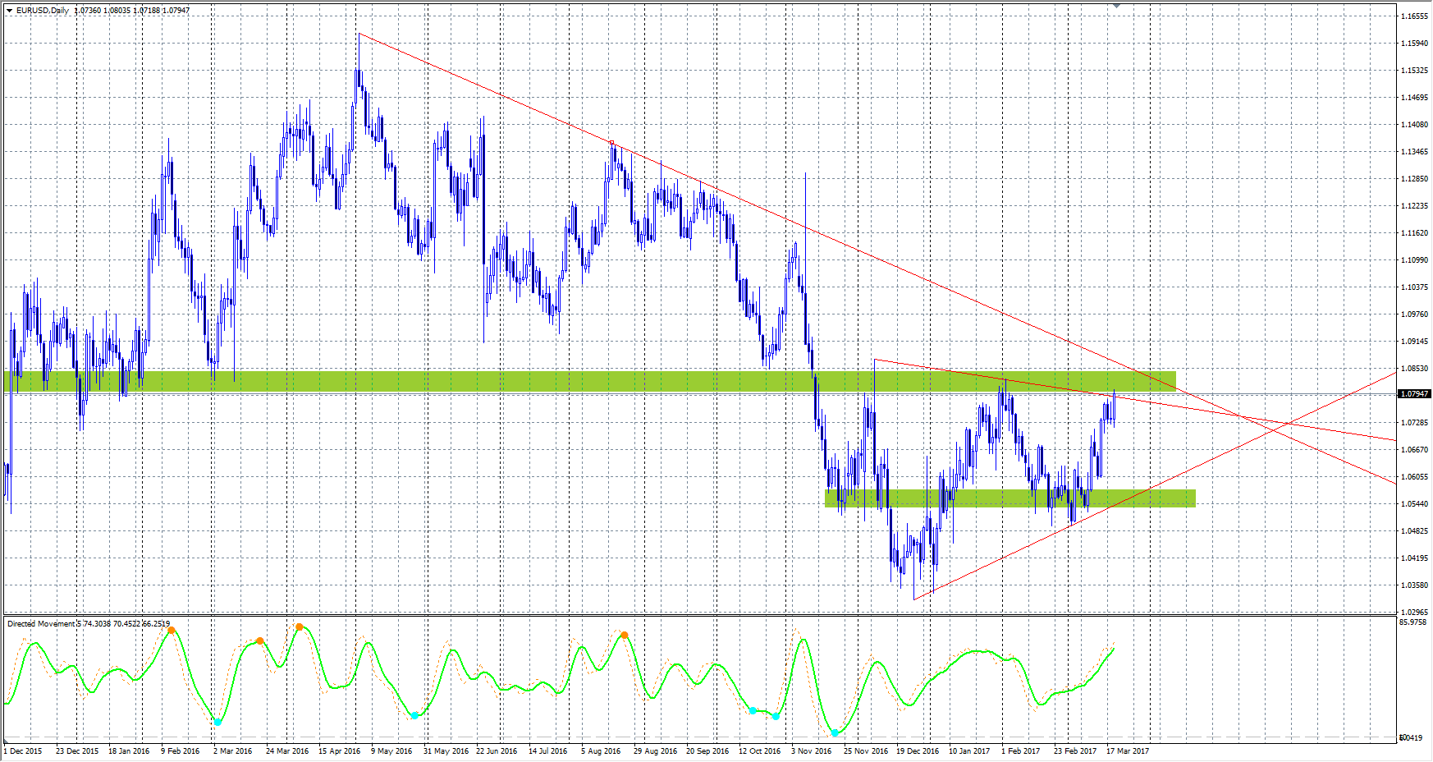
Task: Click the 3 Nov 2016 date label
Action: click(x=812, y=751)
